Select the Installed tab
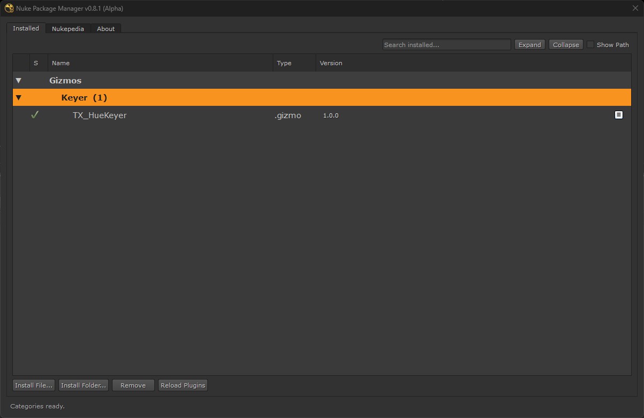644x418 pixels. tap(26, 28)
